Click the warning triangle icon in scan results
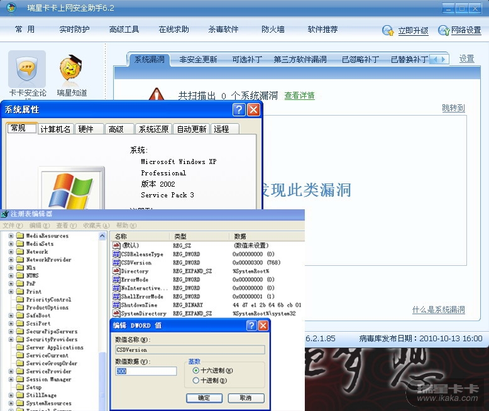The width and height of the screenshot is (489, 411). 157,94
